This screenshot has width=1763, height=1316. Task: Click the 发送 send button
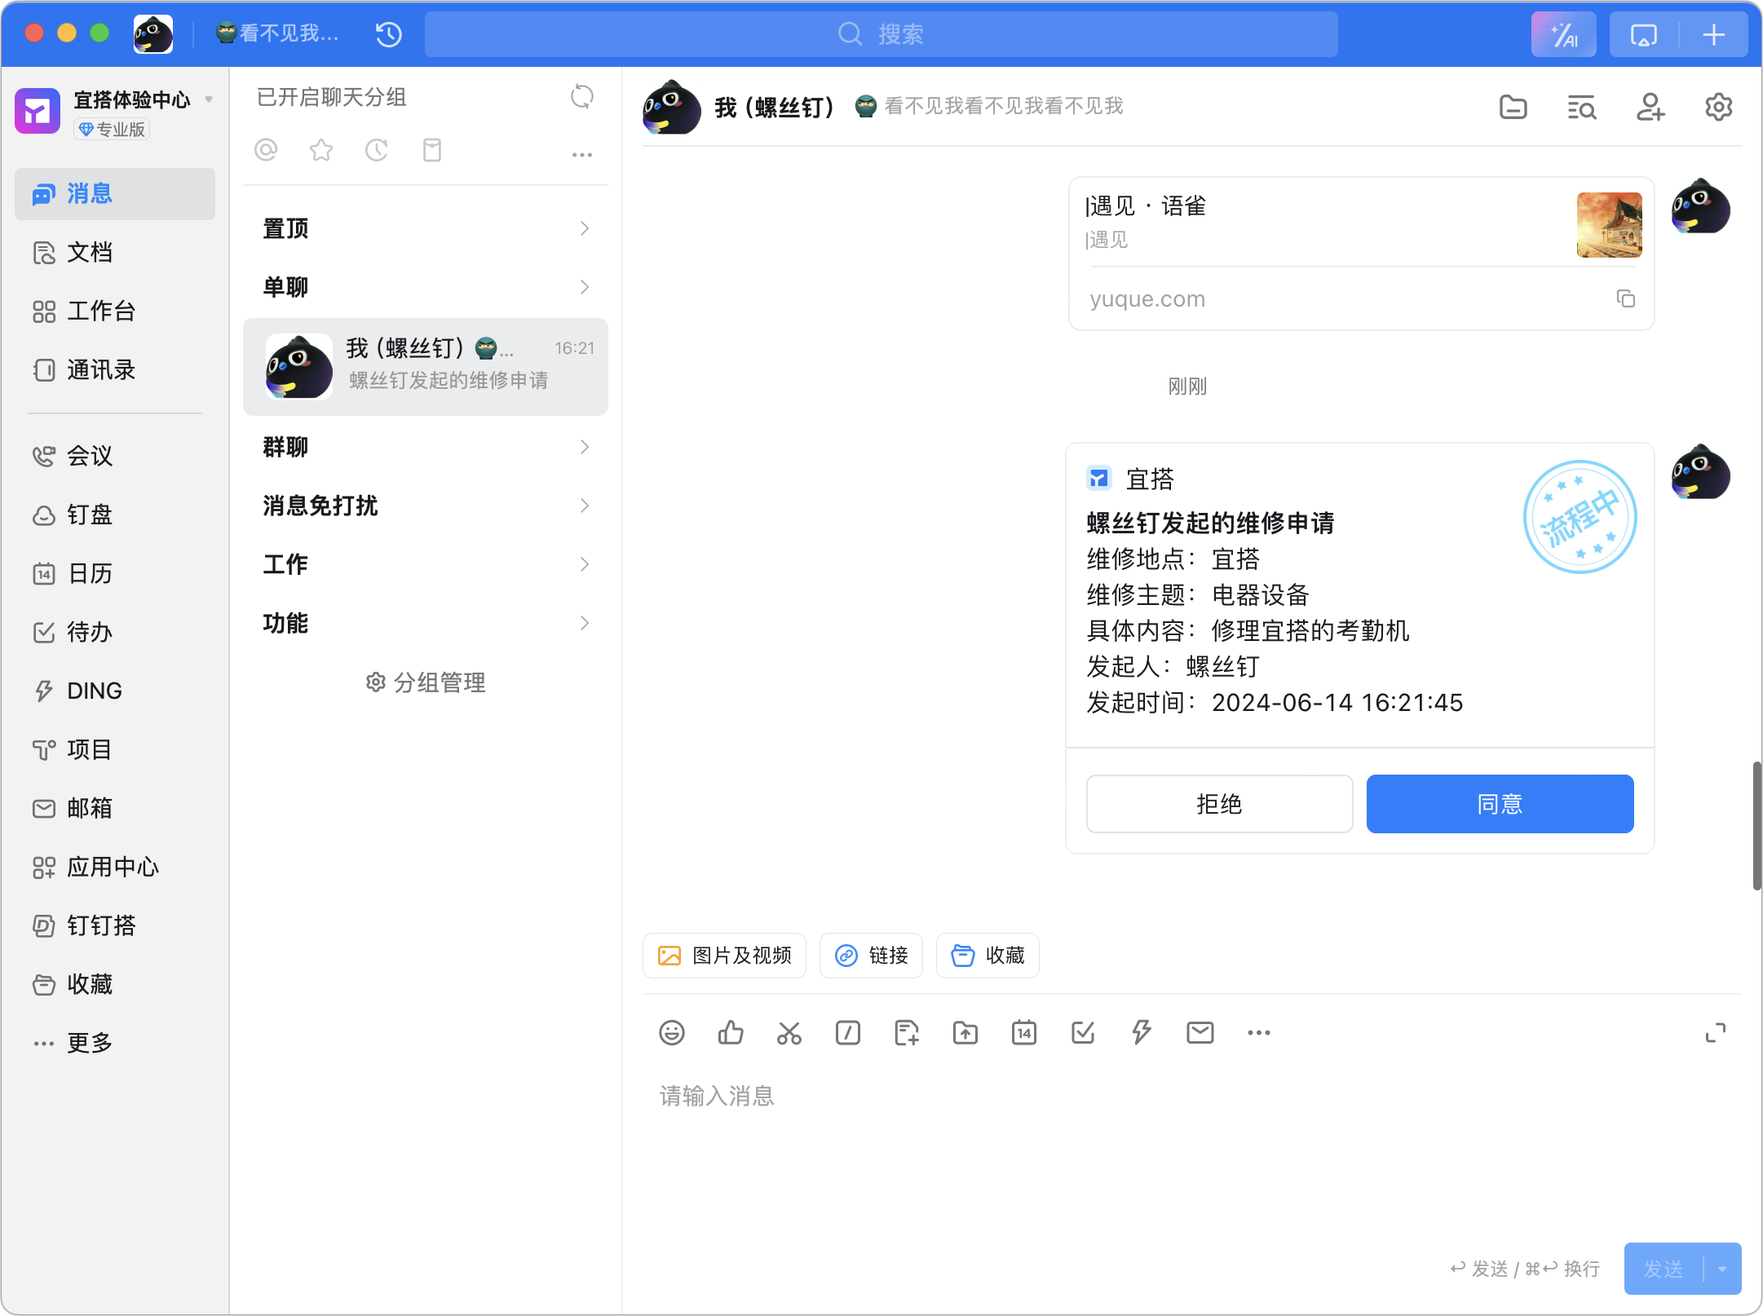tap(1664, 1269)
